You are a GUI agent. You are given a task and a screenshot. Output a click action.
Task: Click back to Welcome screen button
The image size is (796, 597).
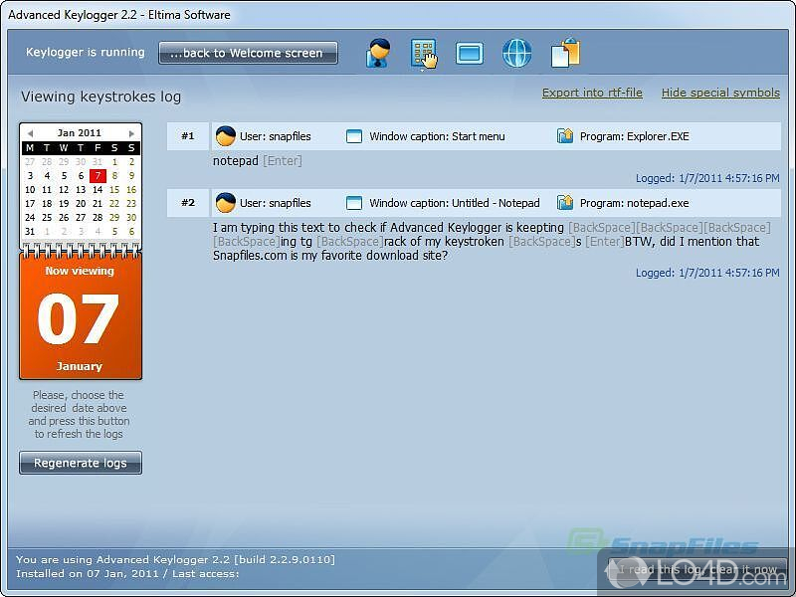[x=248, y=53]
